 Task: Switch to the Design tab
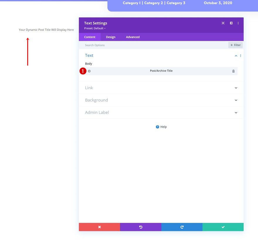[x=111, y=37]
